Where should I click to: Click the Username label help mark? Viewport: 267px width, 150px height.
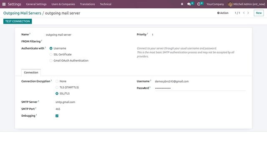coord(151,80)
